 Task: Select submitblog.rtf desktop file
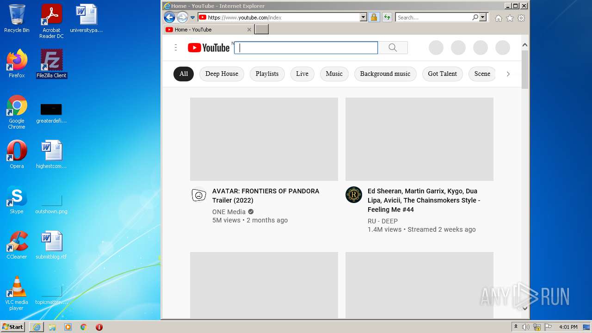(51, 245)
